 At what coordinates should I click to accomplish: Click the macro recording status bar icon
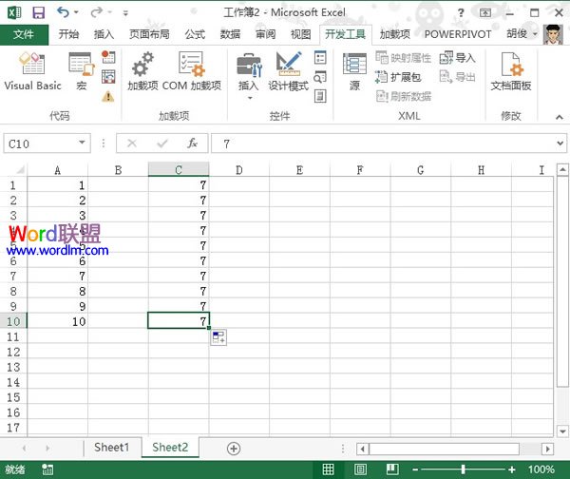47,469
